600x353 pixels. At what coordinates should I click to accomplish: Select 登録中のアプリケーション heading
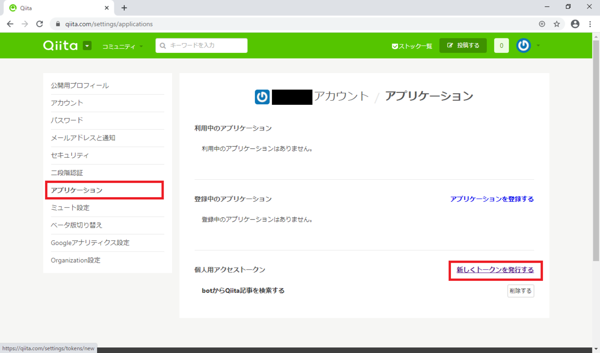[233, 199]
